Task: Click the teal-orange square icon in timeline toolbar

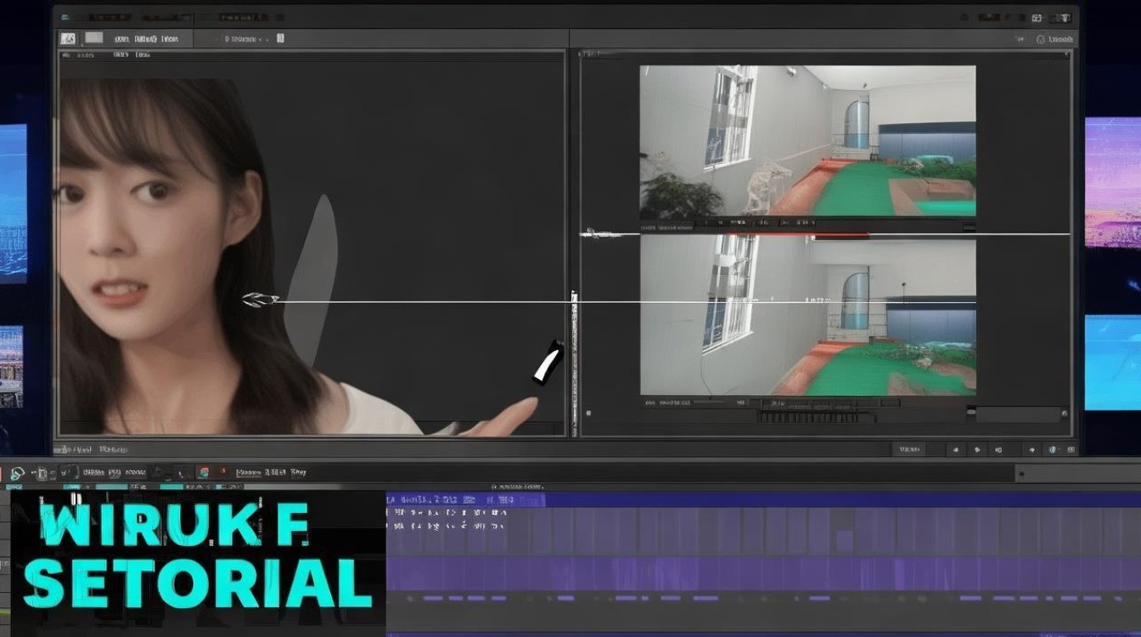Action: pyautogui.click(x=203, y=471)
